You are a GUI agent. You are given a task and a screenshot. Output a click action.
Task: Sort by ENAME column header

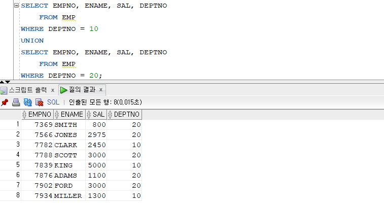coord(69,114)
